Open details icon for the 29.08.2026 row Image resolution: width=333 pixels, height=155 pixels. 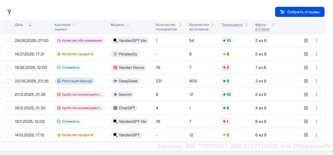(306, 40)
